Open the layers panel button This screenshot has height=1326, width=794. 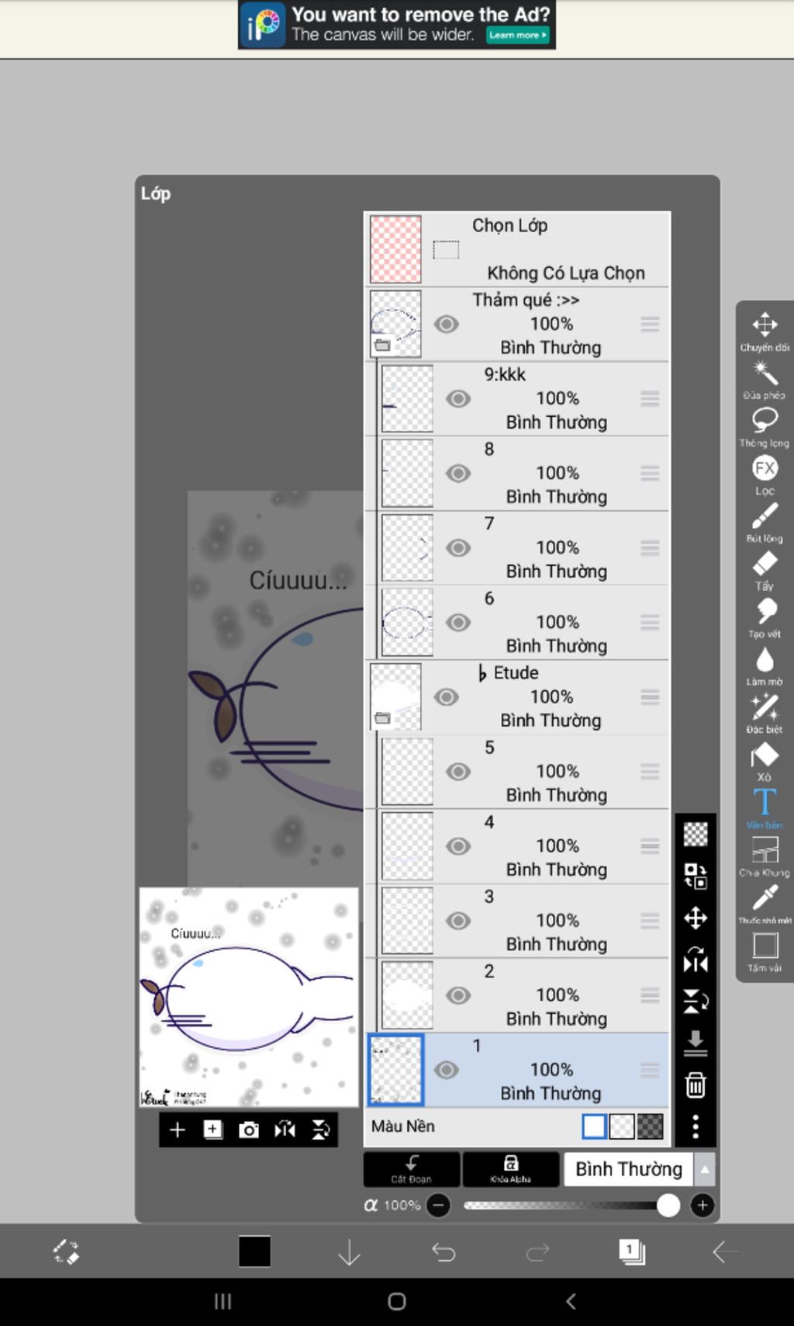[x=632, y=1251]
